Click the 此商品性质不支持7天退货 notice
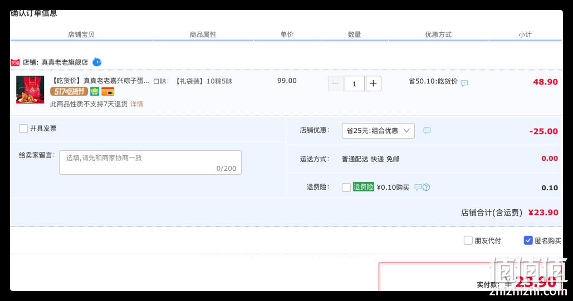 pyautogui.click(x=89, y=104)
